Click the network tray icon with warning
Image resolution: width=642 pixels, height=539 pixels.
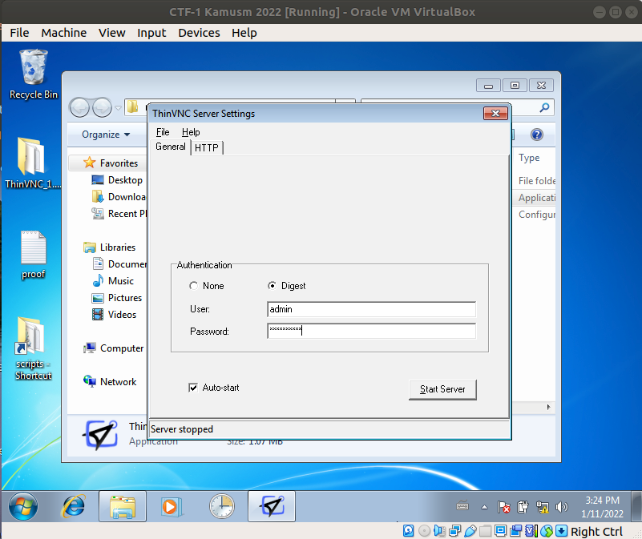tap(542, 507)
